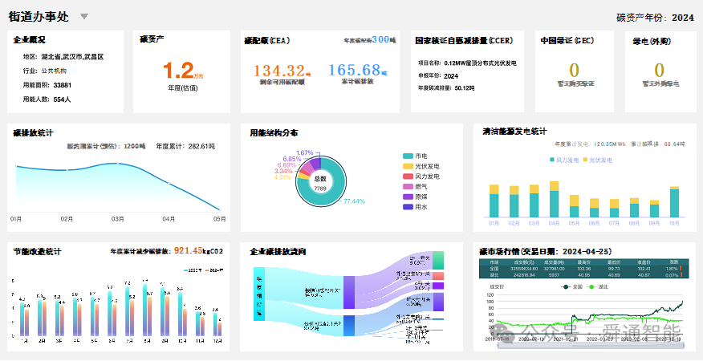Click the red up-arrow in 全国 row
Viewport: 703px width, 361px height.
click(681, 269)
